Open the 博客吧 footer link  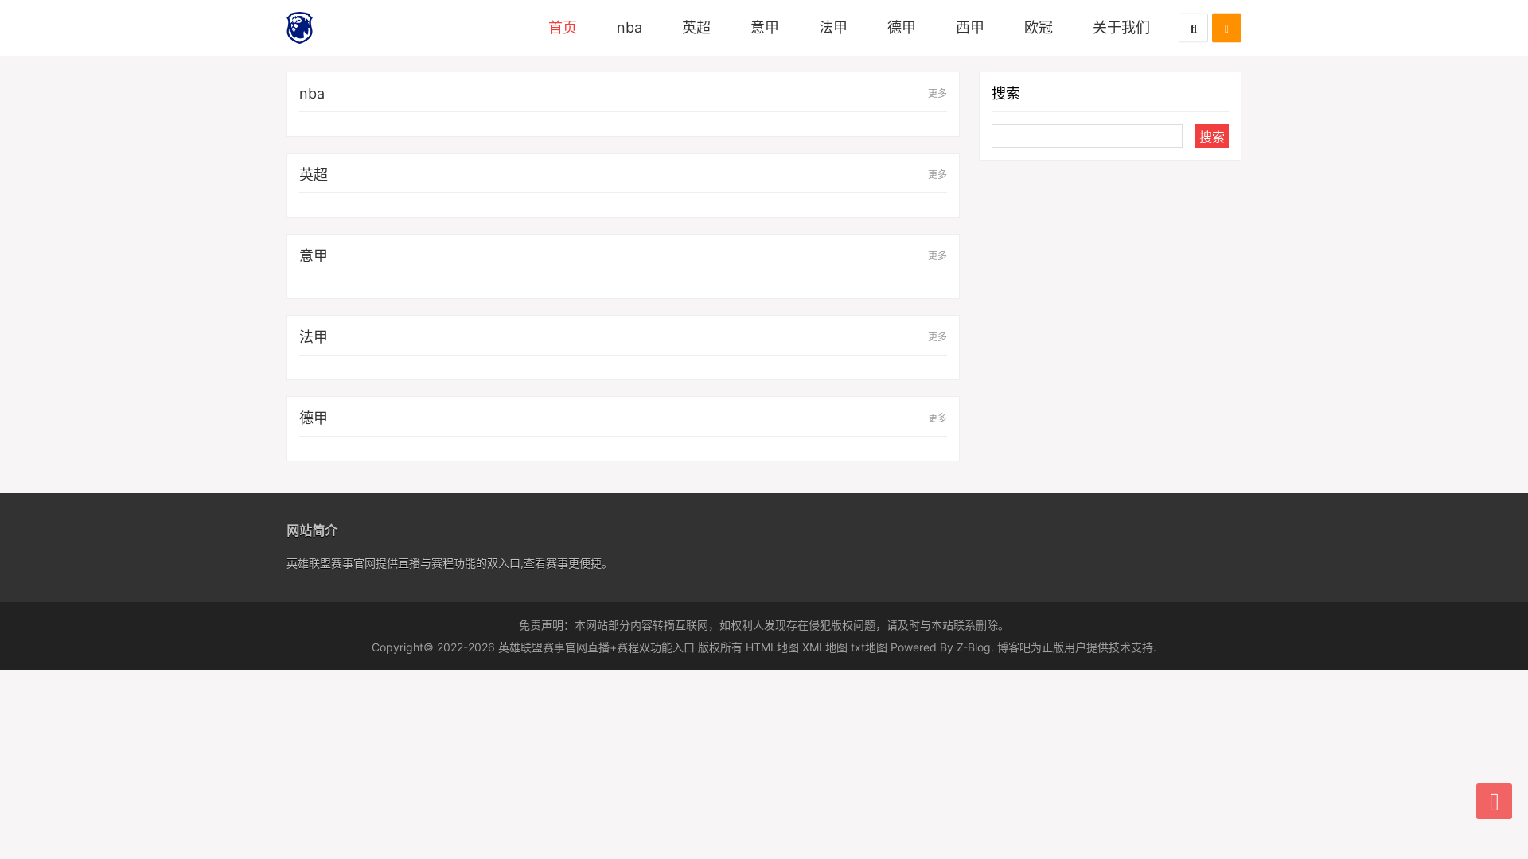[x=1014, y=647]
